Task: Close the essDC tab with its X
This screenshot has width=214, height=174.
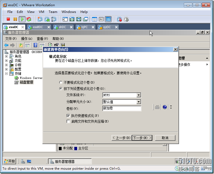Action: pos(23,27)
